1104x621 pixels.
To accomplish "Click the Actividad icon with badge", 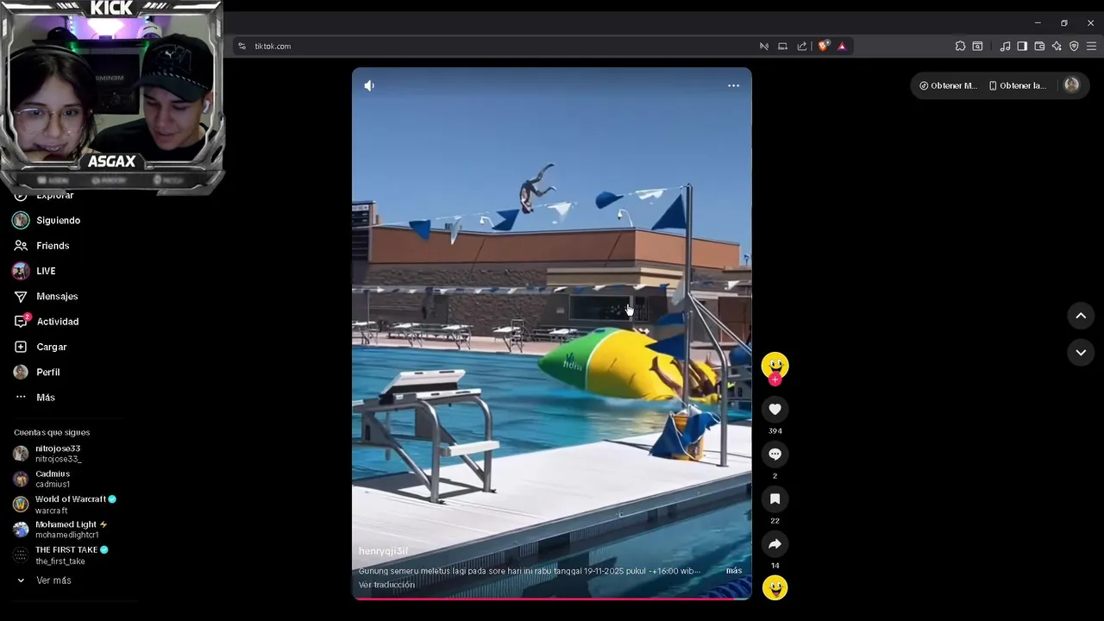I will pos(21,321).
